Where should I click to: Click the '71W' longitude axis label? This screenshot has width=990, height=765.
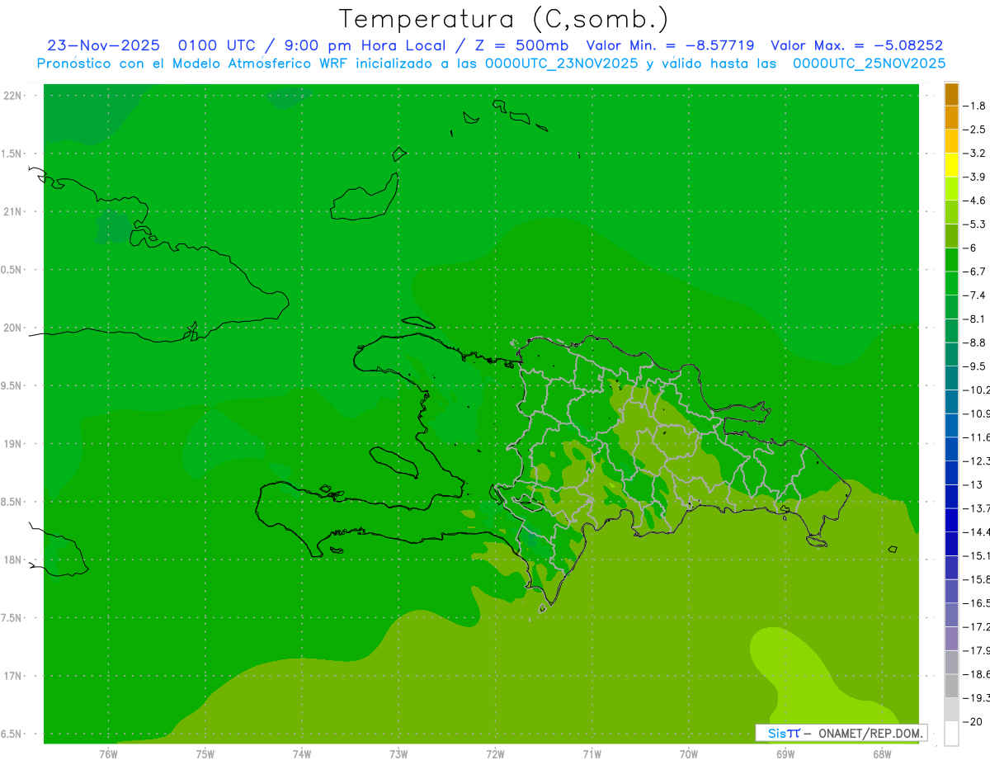[592, 753]
